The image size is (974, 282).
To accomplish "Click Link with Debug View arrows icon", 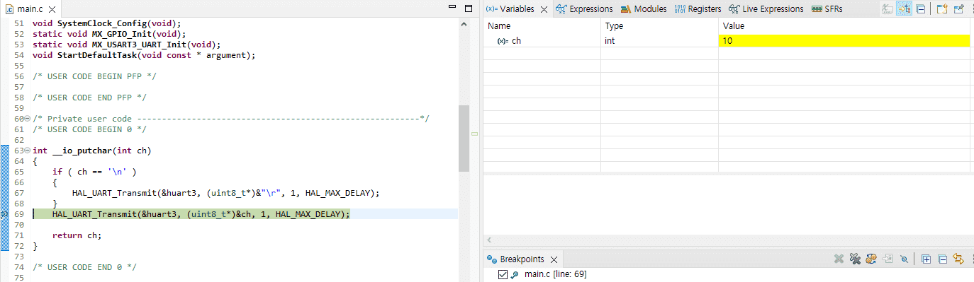I will [x=959, y=259].
